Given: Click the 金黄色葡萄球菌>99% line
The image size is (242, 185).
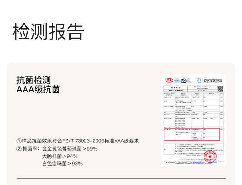Looking at the screenshot, I should click(70, 149).
